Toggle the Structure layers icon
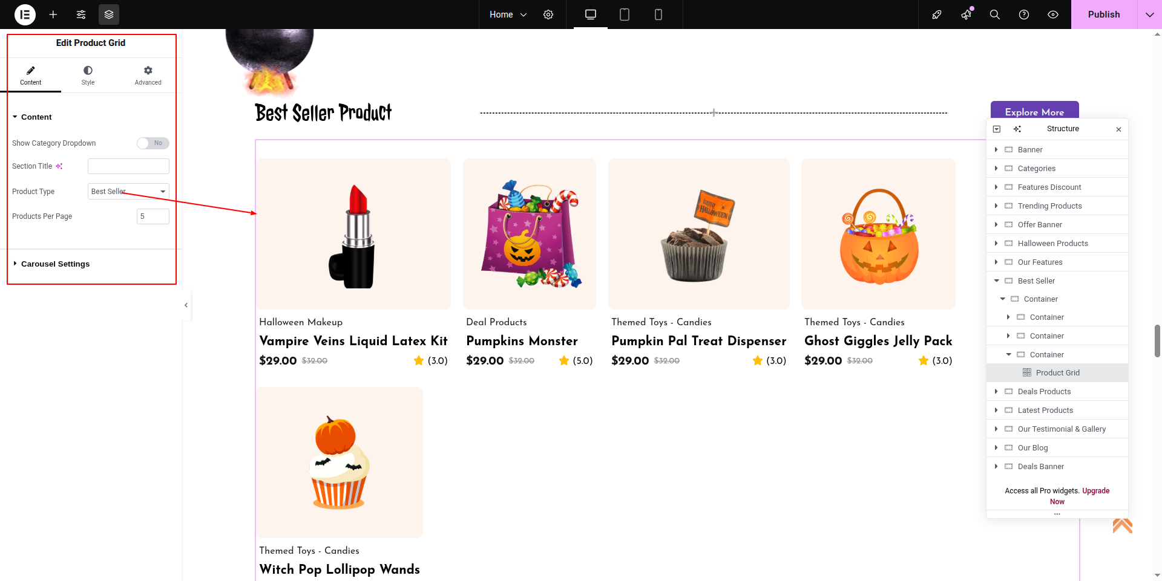 click(109, 15)
